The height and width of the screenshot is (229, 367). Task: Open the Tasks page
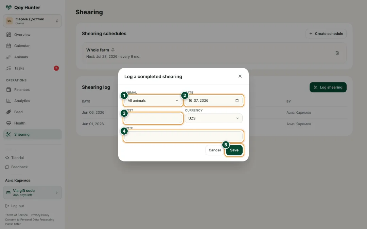point(32,68)
